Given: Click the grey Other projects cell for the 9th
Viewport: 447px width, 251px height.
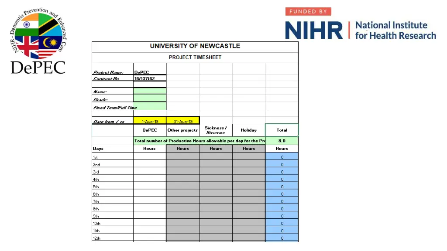Looking at the screenshot, I should point(183,215).
